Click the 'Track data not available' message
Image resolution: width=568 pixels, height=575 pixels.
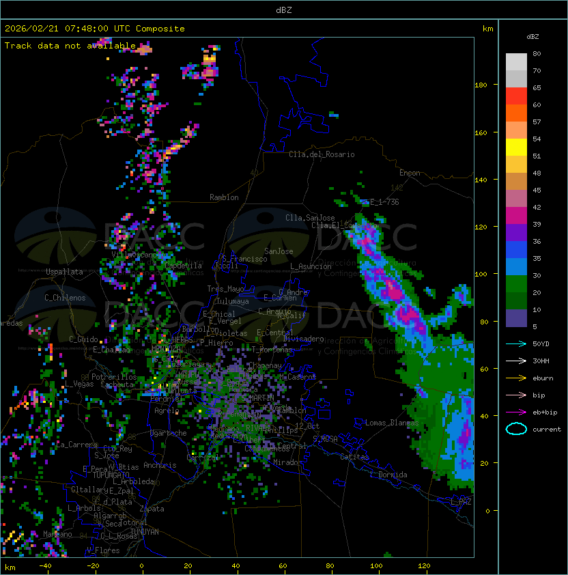coord(70,46)
